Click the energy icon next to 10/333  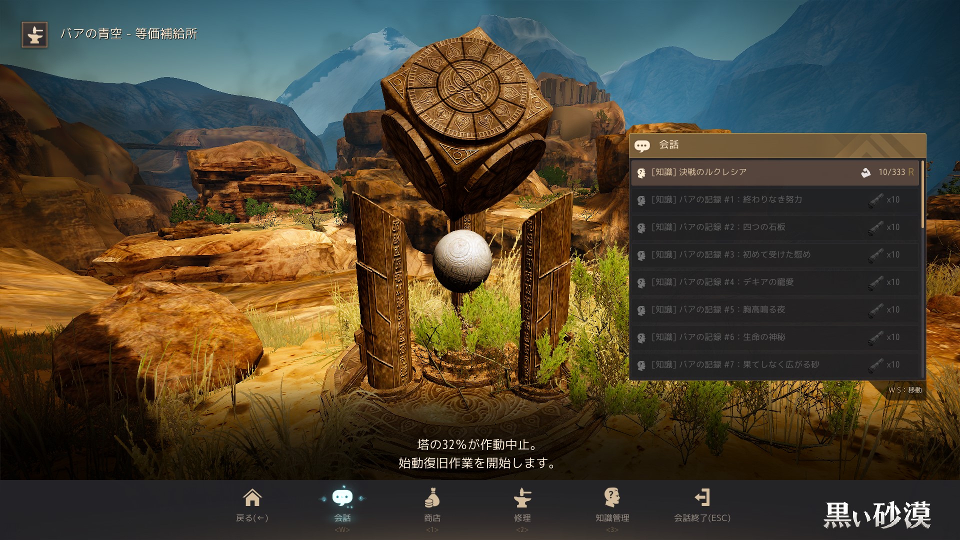tap(866, 172)
